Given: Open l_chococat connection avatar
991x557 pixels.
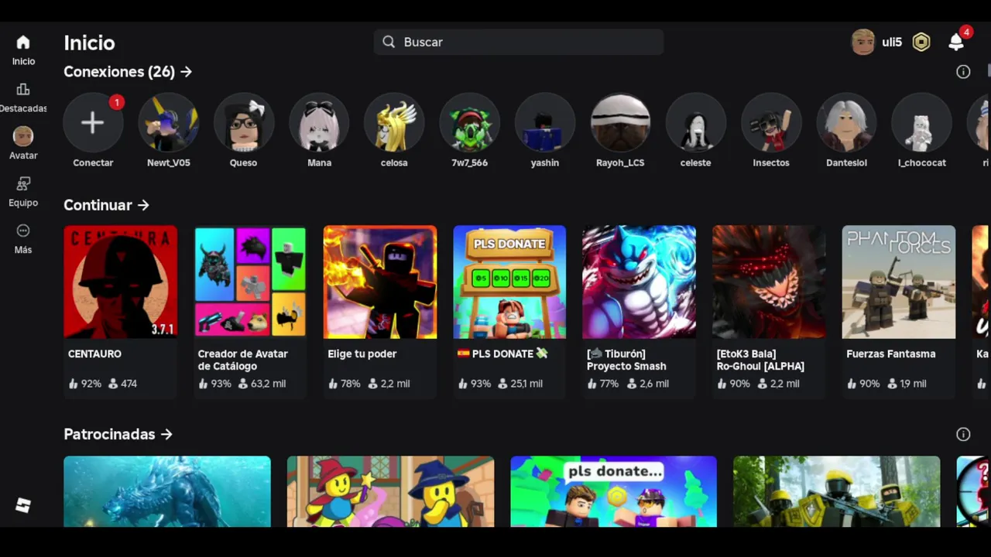Looking at the screenshot, I should click(921, 122).
